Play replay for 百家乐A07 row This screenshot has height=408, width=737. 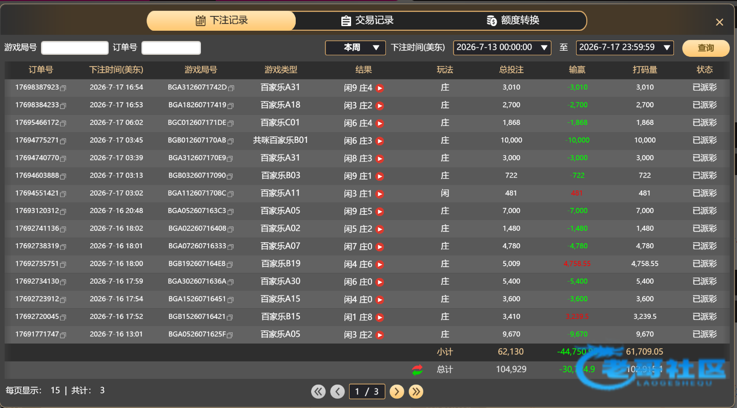[x=380, y=247]
